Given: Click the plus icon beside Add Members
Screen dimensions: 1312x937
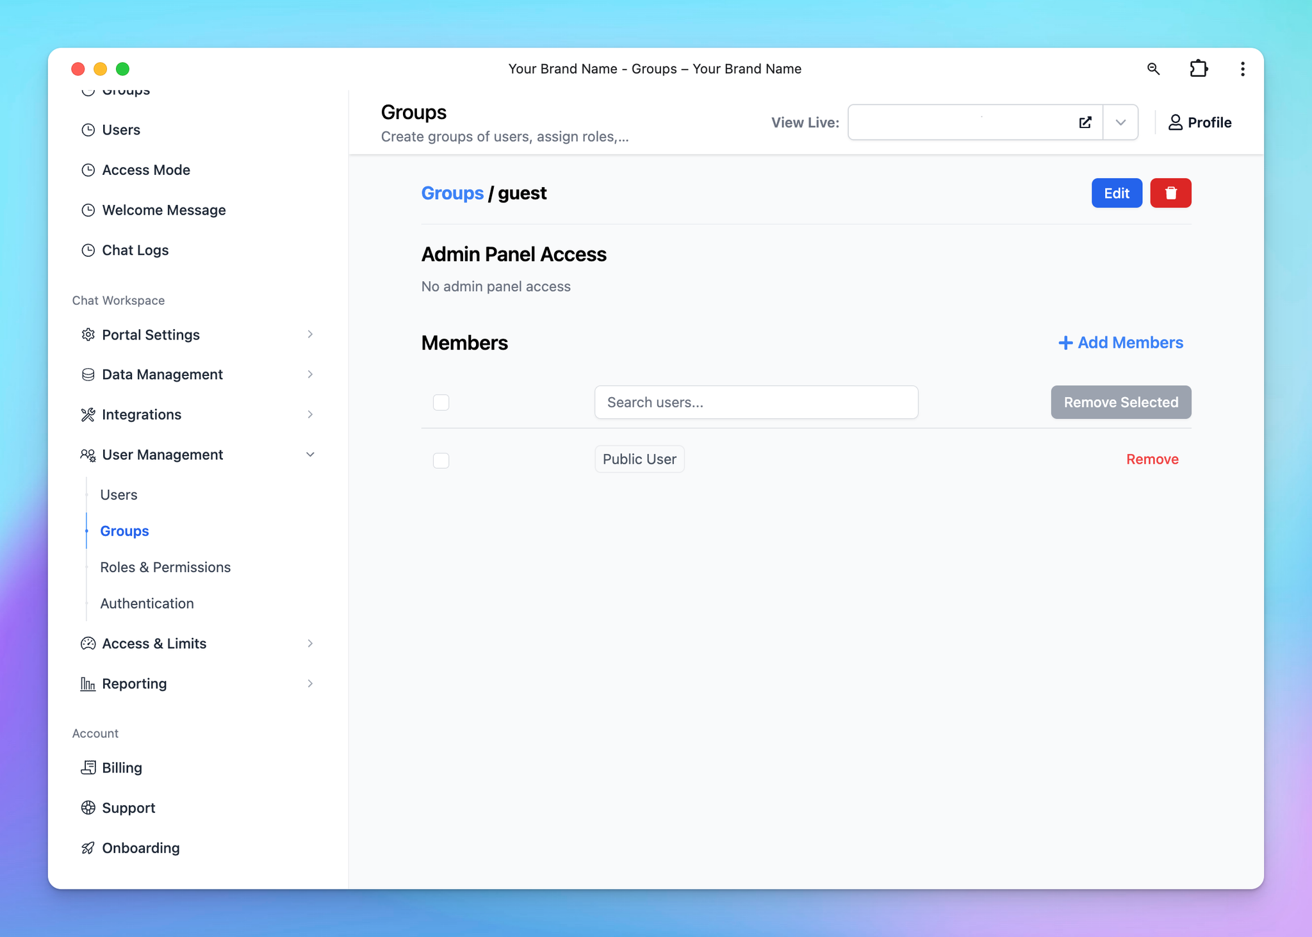Looking at the screenshot, I should click(1065, 343).
